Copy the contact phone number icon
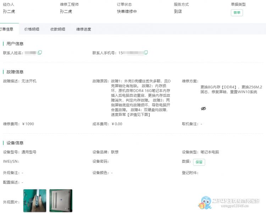 pyautogui.click(x=146, y=52)
